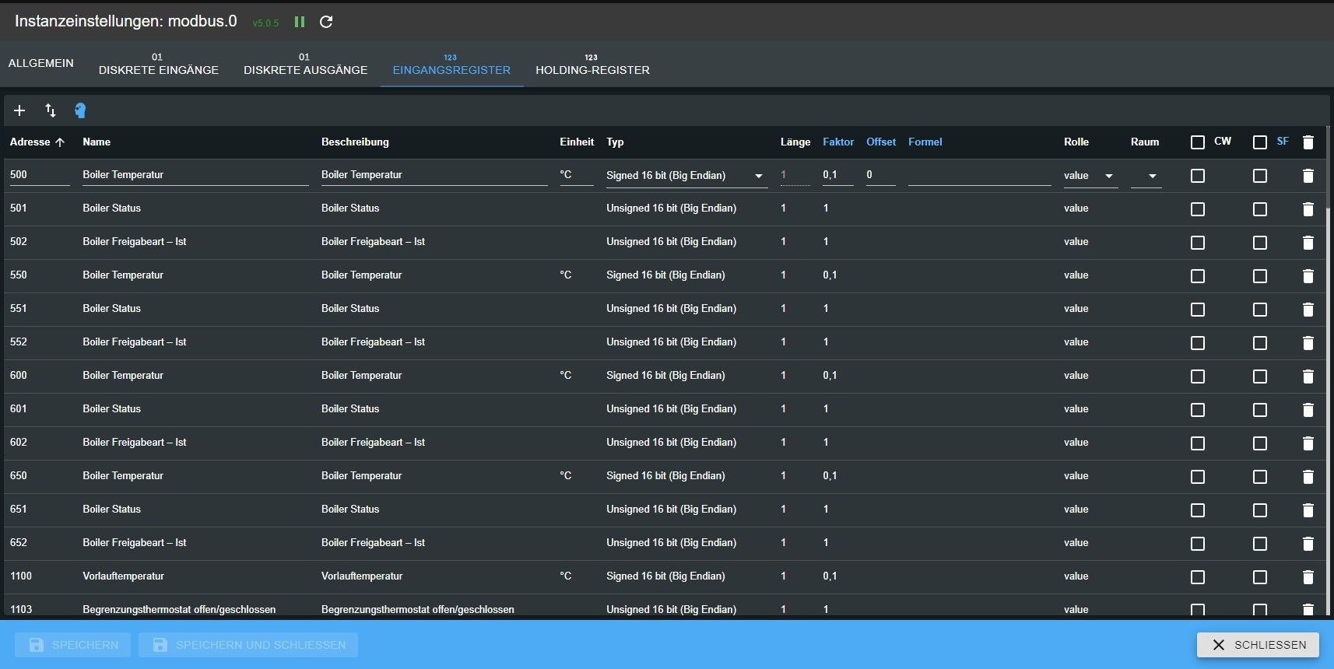1334x669 pixels.
Task: Delete register 550 row
Action: (x=1308, y=276)
